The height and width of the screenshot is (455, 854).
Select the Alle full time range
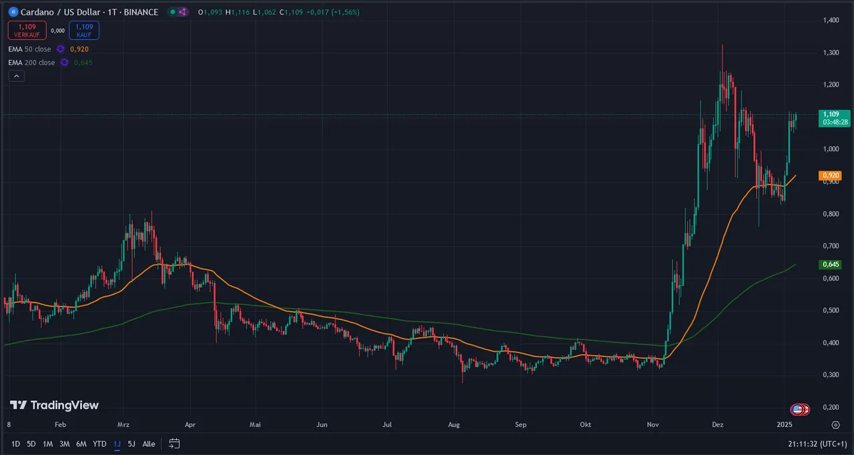tap(149, 444)
